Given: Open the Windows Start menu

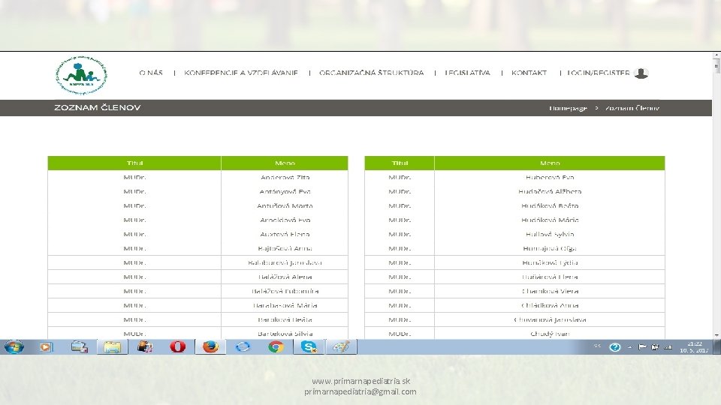Looking at the screenshot, I should pyautogui.click(x=14, y=346).
